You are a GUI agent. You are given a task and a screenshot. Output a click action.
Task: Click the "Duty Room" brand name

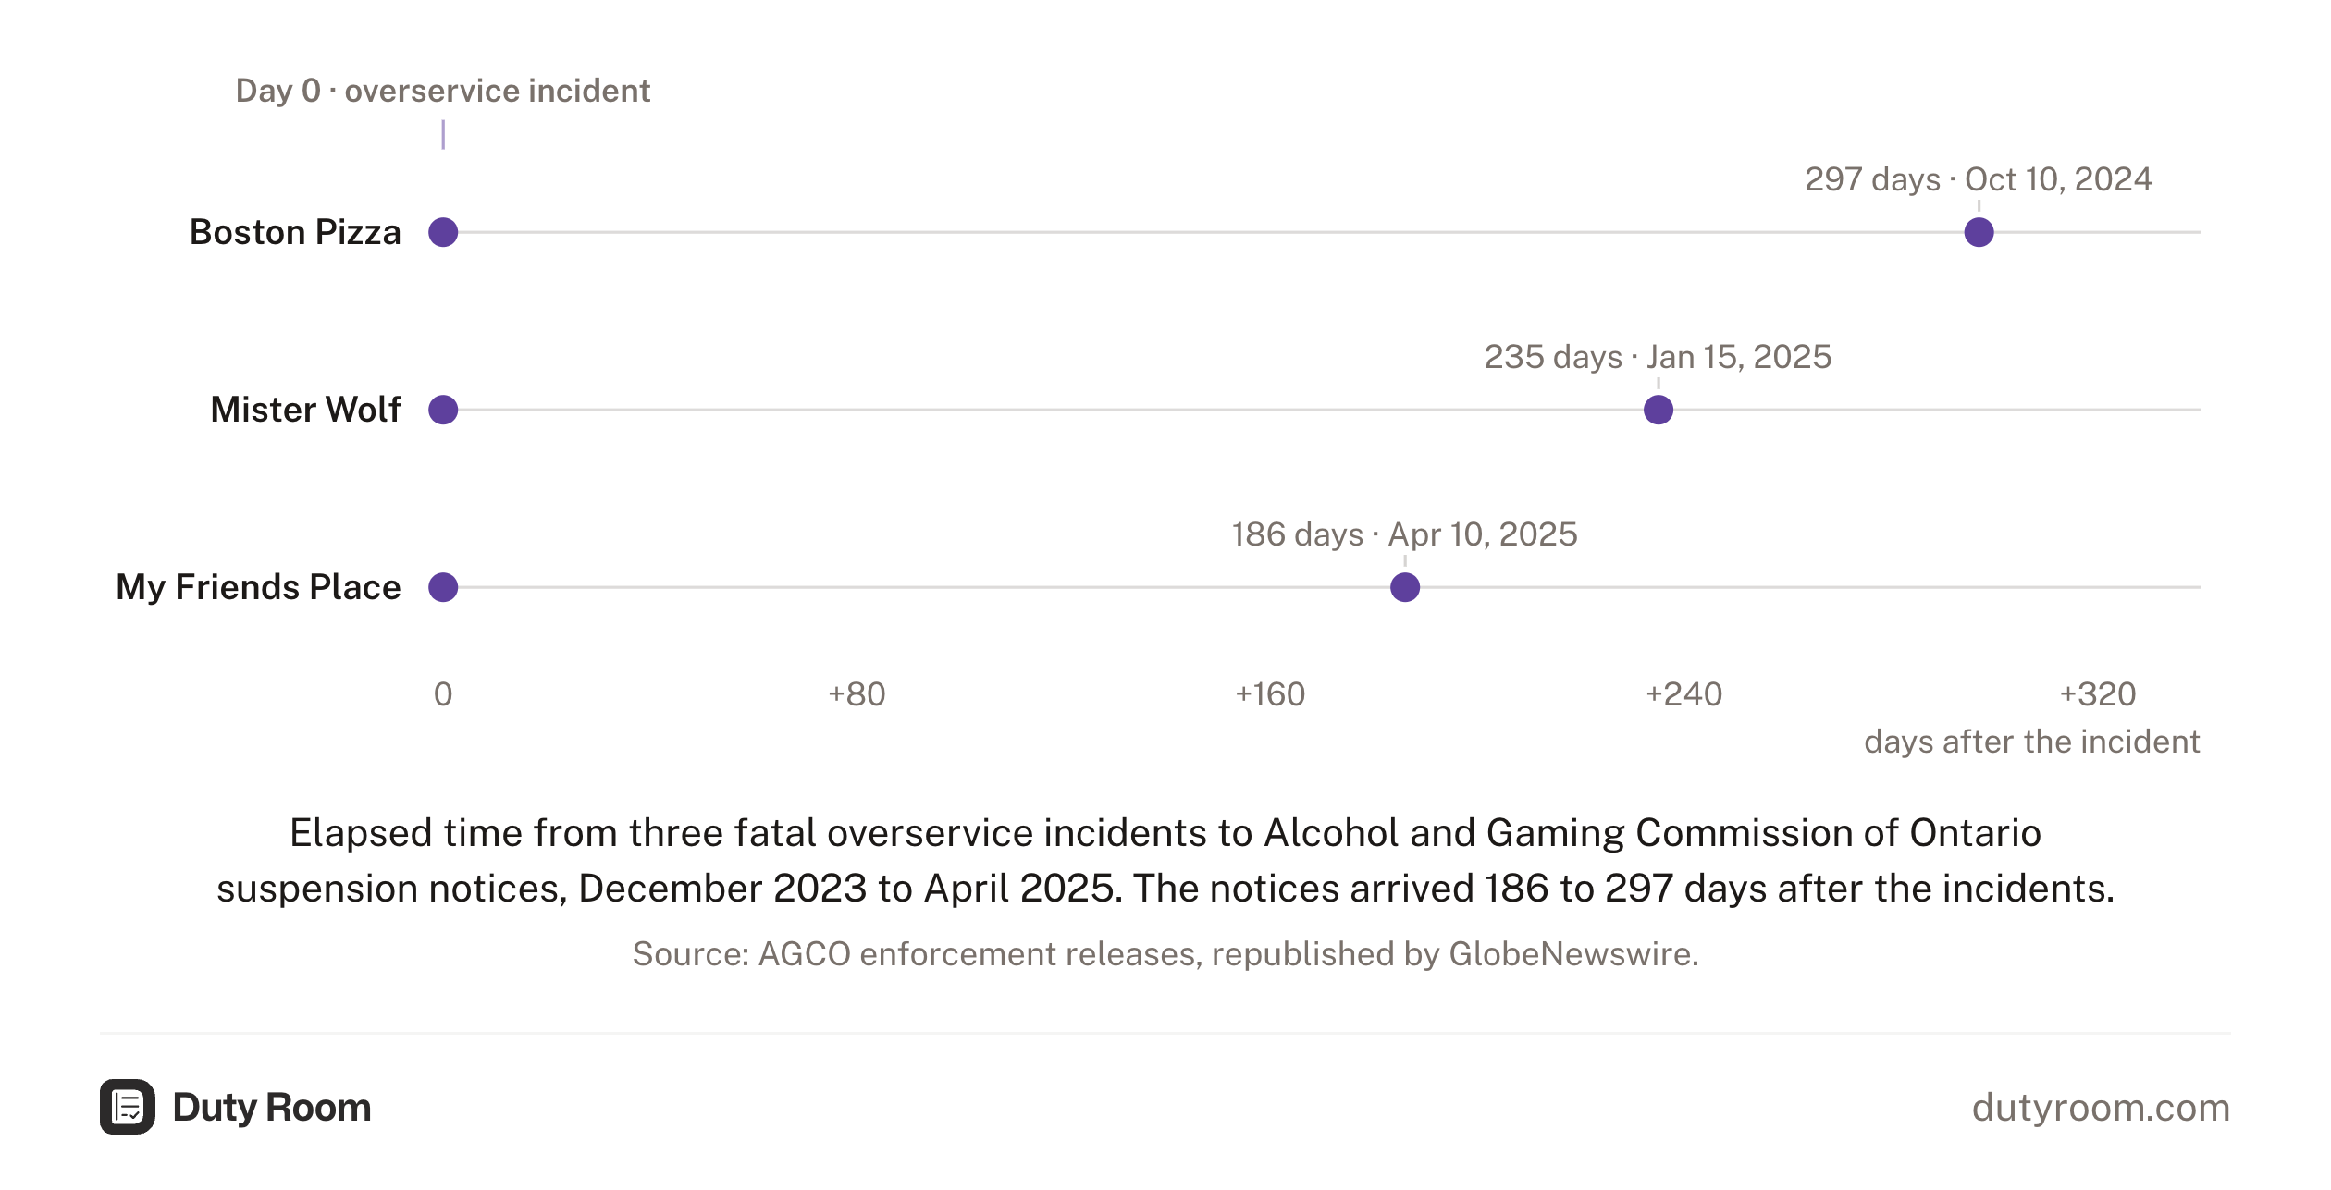pyautogui.click(x=272, y=1107)
